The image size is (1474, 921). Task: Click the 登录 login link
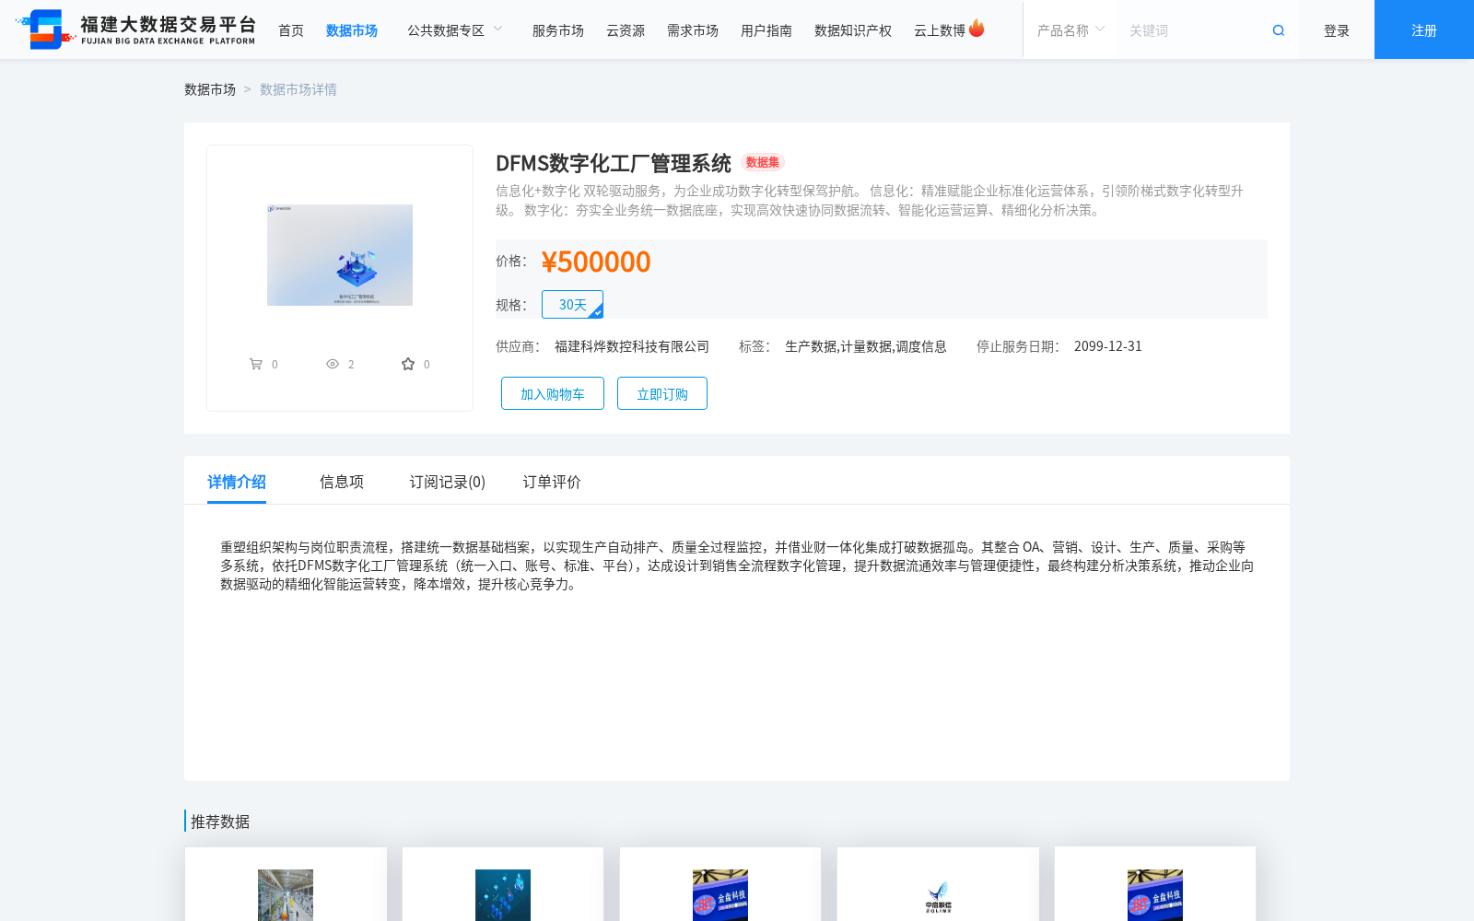[1337, 30]
